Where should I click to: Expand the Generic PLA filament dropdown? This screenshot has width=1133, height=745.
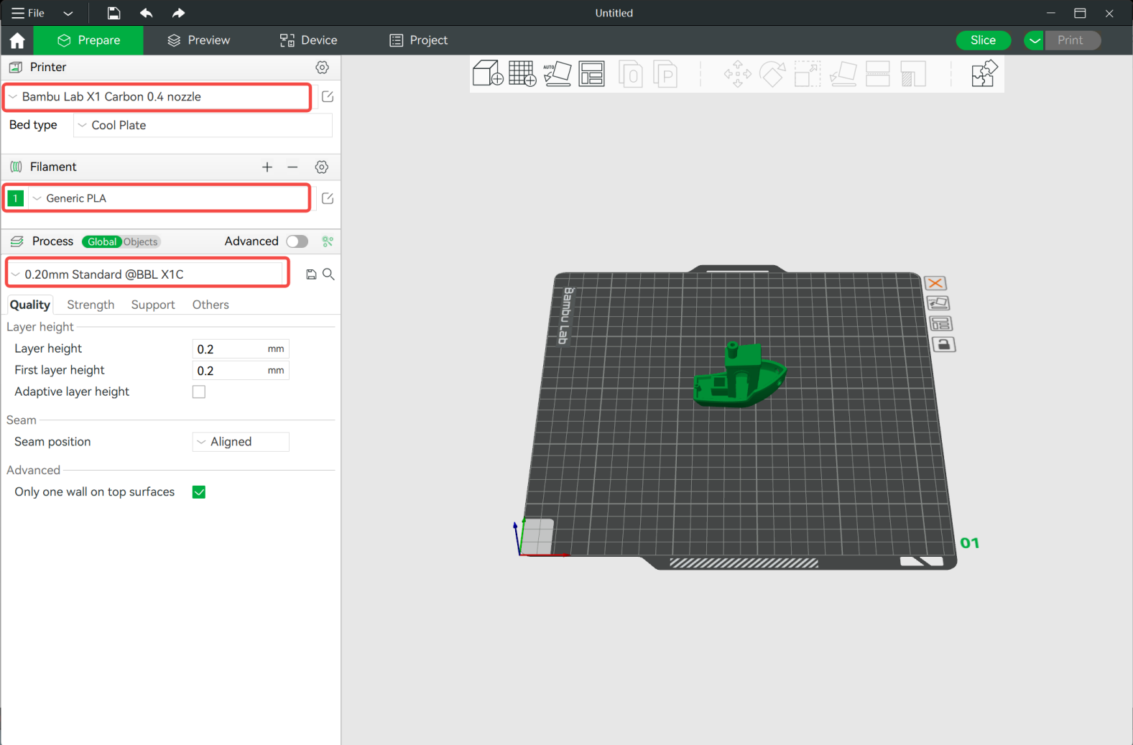pos(170,198)
